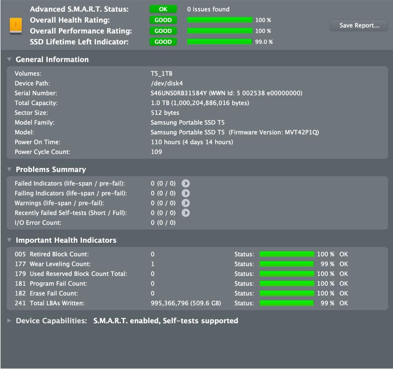The height and width of the screenshot is (369, 393).
Task: Click the GOOD badge for SSD Lifetime Left
Action: click(163, 42)
